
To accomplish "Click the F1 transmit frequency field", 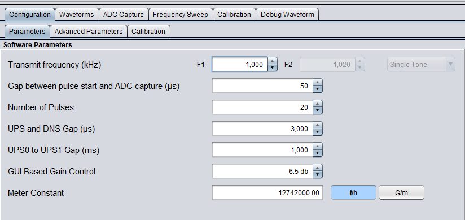I will 240,65.
